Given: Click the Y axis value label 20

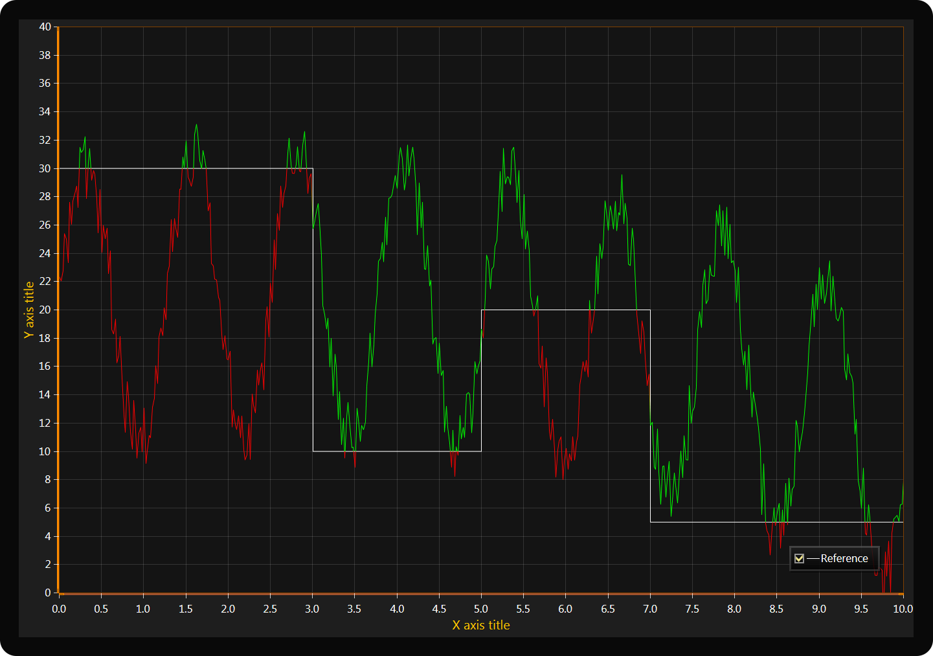Looking at the screenshot, I should point(45,310).
